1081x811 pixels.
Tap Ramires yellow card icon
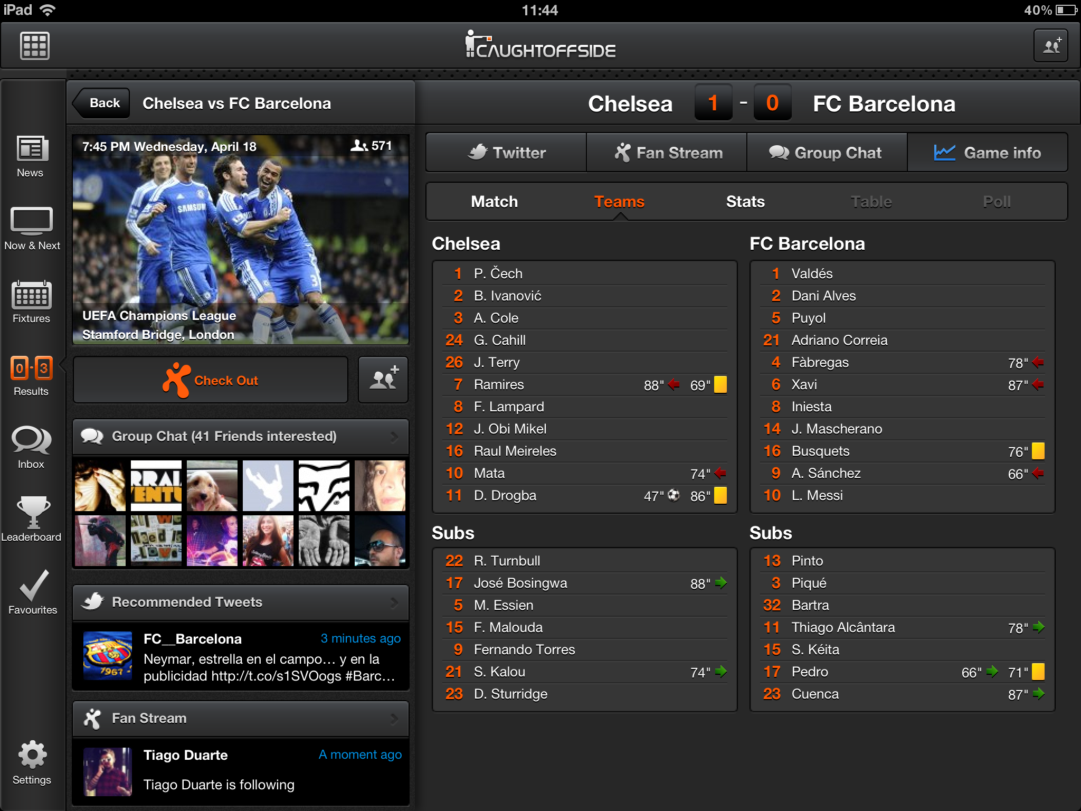[x=720, y=384]
